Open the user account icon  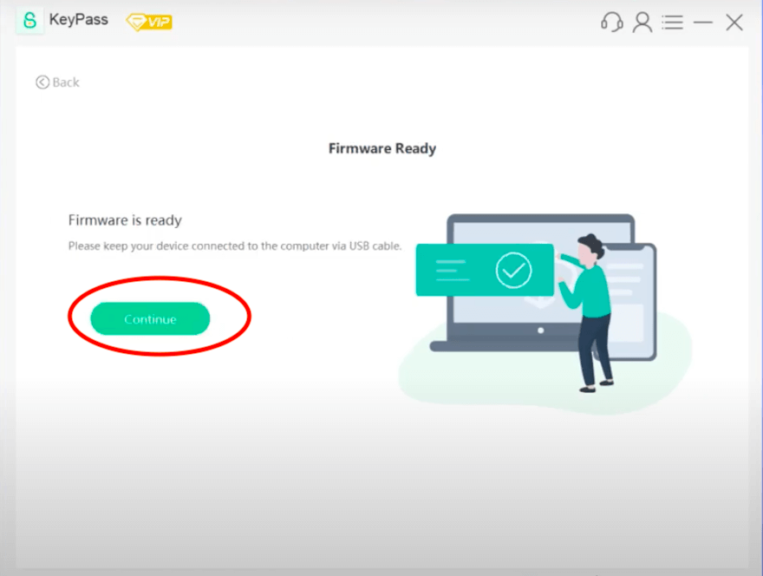(642, 23)
